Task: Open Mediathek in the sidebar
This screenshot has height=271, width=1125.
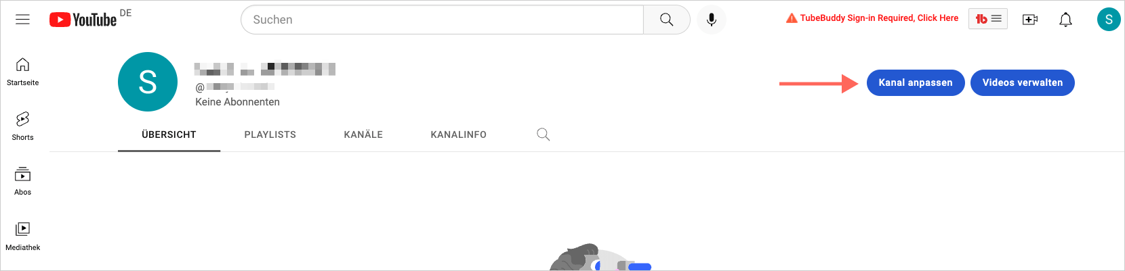Action: [x=22, y=237]
